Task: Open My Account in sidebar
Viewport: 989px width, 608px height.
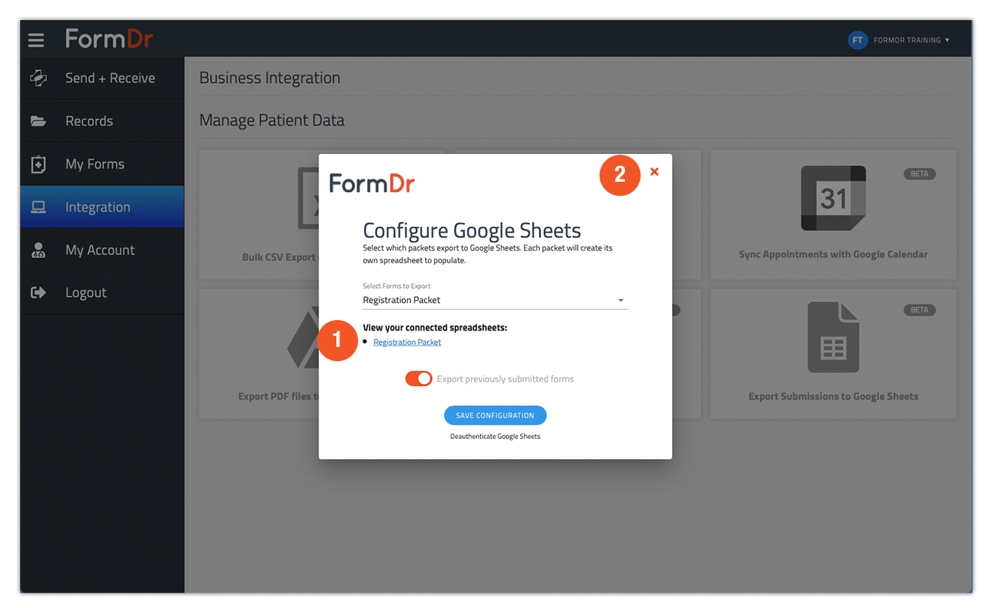Action: coord(102,250)
